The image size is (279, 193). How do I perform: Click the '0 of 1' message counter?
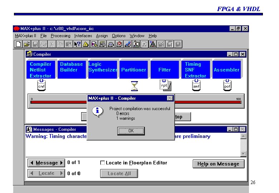pos(74,162)
